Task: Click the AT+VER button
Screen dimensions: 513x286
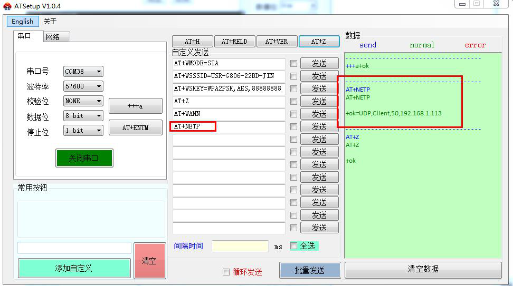Action: coord(277,42)
